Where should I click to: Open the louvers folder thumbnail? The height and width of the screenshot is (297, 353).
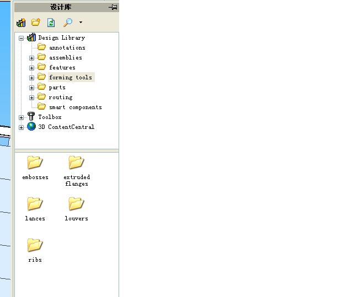click(76, 203)
